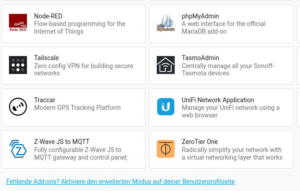Click the Traccar 'Modern GPS Tracking Platform' text
300x191 pixels.
pos(77,108)
